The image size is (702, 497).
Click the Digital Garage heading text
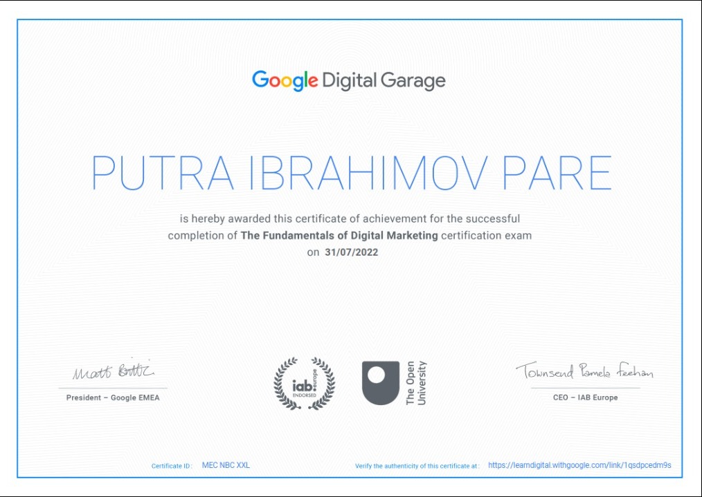coord(383,81)
